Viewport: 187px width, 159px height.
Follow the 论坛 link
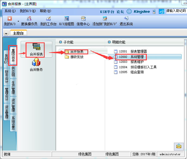[120, 12]
